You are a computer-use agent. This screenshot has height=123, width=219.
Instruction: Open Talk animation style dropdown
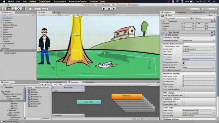198,46
